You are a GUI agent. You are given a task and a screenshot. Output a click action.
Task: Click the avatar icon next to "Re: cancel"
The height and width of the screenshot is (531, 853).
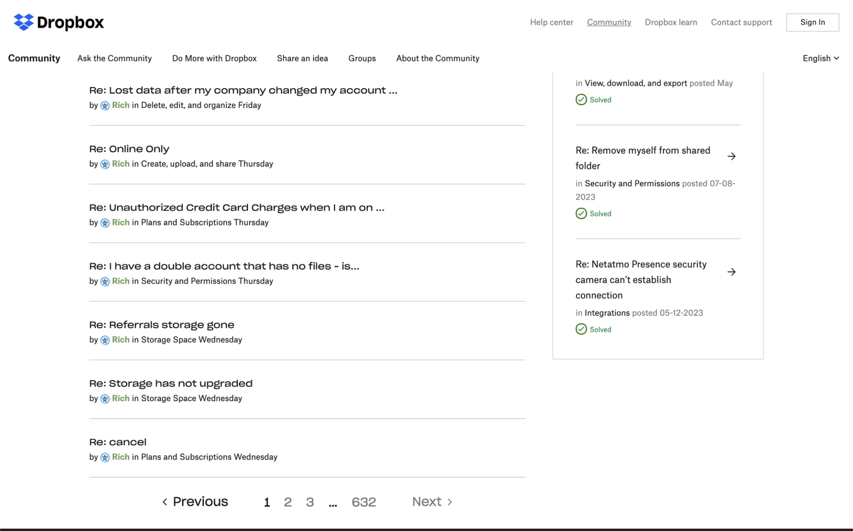105,457
